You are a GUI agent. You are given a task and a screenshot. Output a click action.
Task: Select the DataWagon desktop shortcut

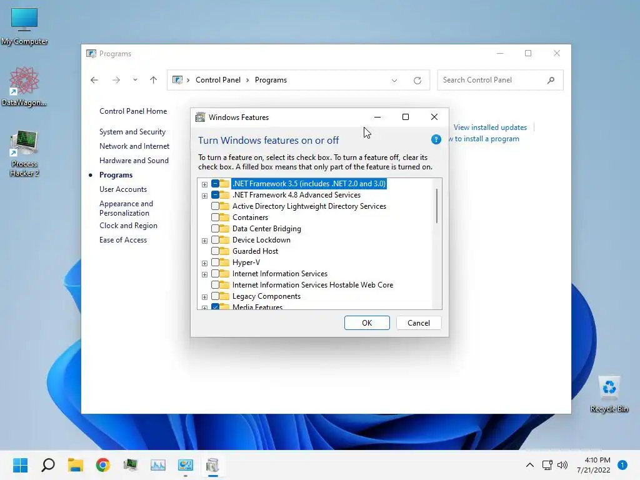pos(24,86)
